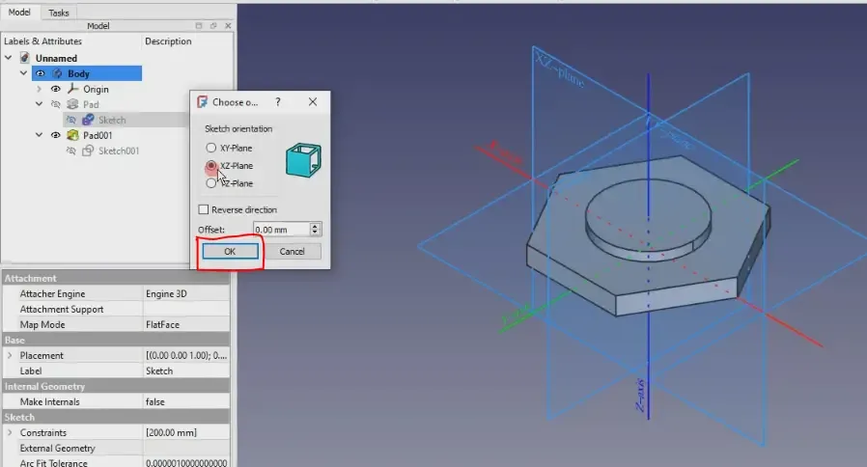The height and width of the screenshot is (467, 867).
Task: Select the Pad001 tree label
Action: point(98,135)
